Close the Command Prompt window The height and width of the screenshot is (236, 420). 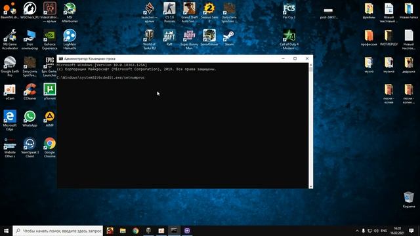(x=307, y=58)
